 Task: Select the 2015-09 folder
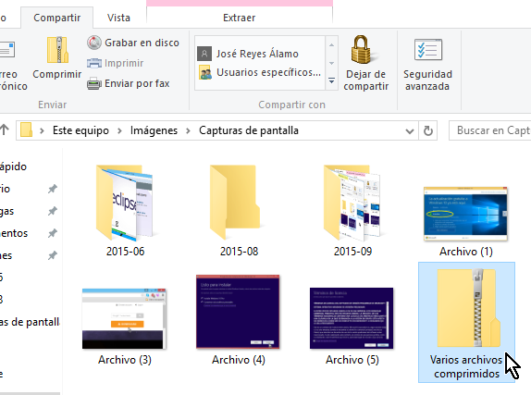click(x=352, y=211)
